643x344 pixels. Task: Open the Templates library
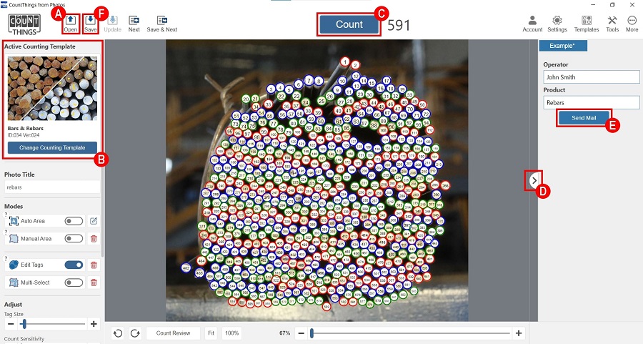click(x=586, y=24)
